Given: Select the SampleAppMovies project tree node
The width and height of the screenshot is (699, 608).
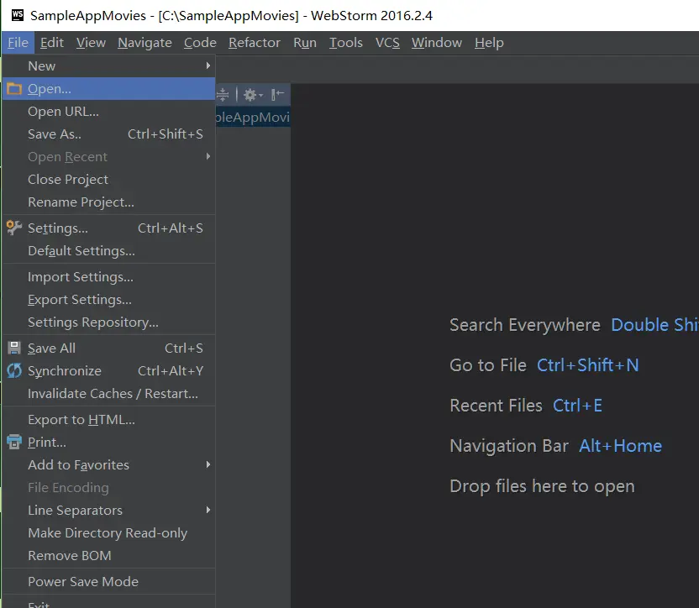Looking at the screenshot, I should tap(253, 118).
